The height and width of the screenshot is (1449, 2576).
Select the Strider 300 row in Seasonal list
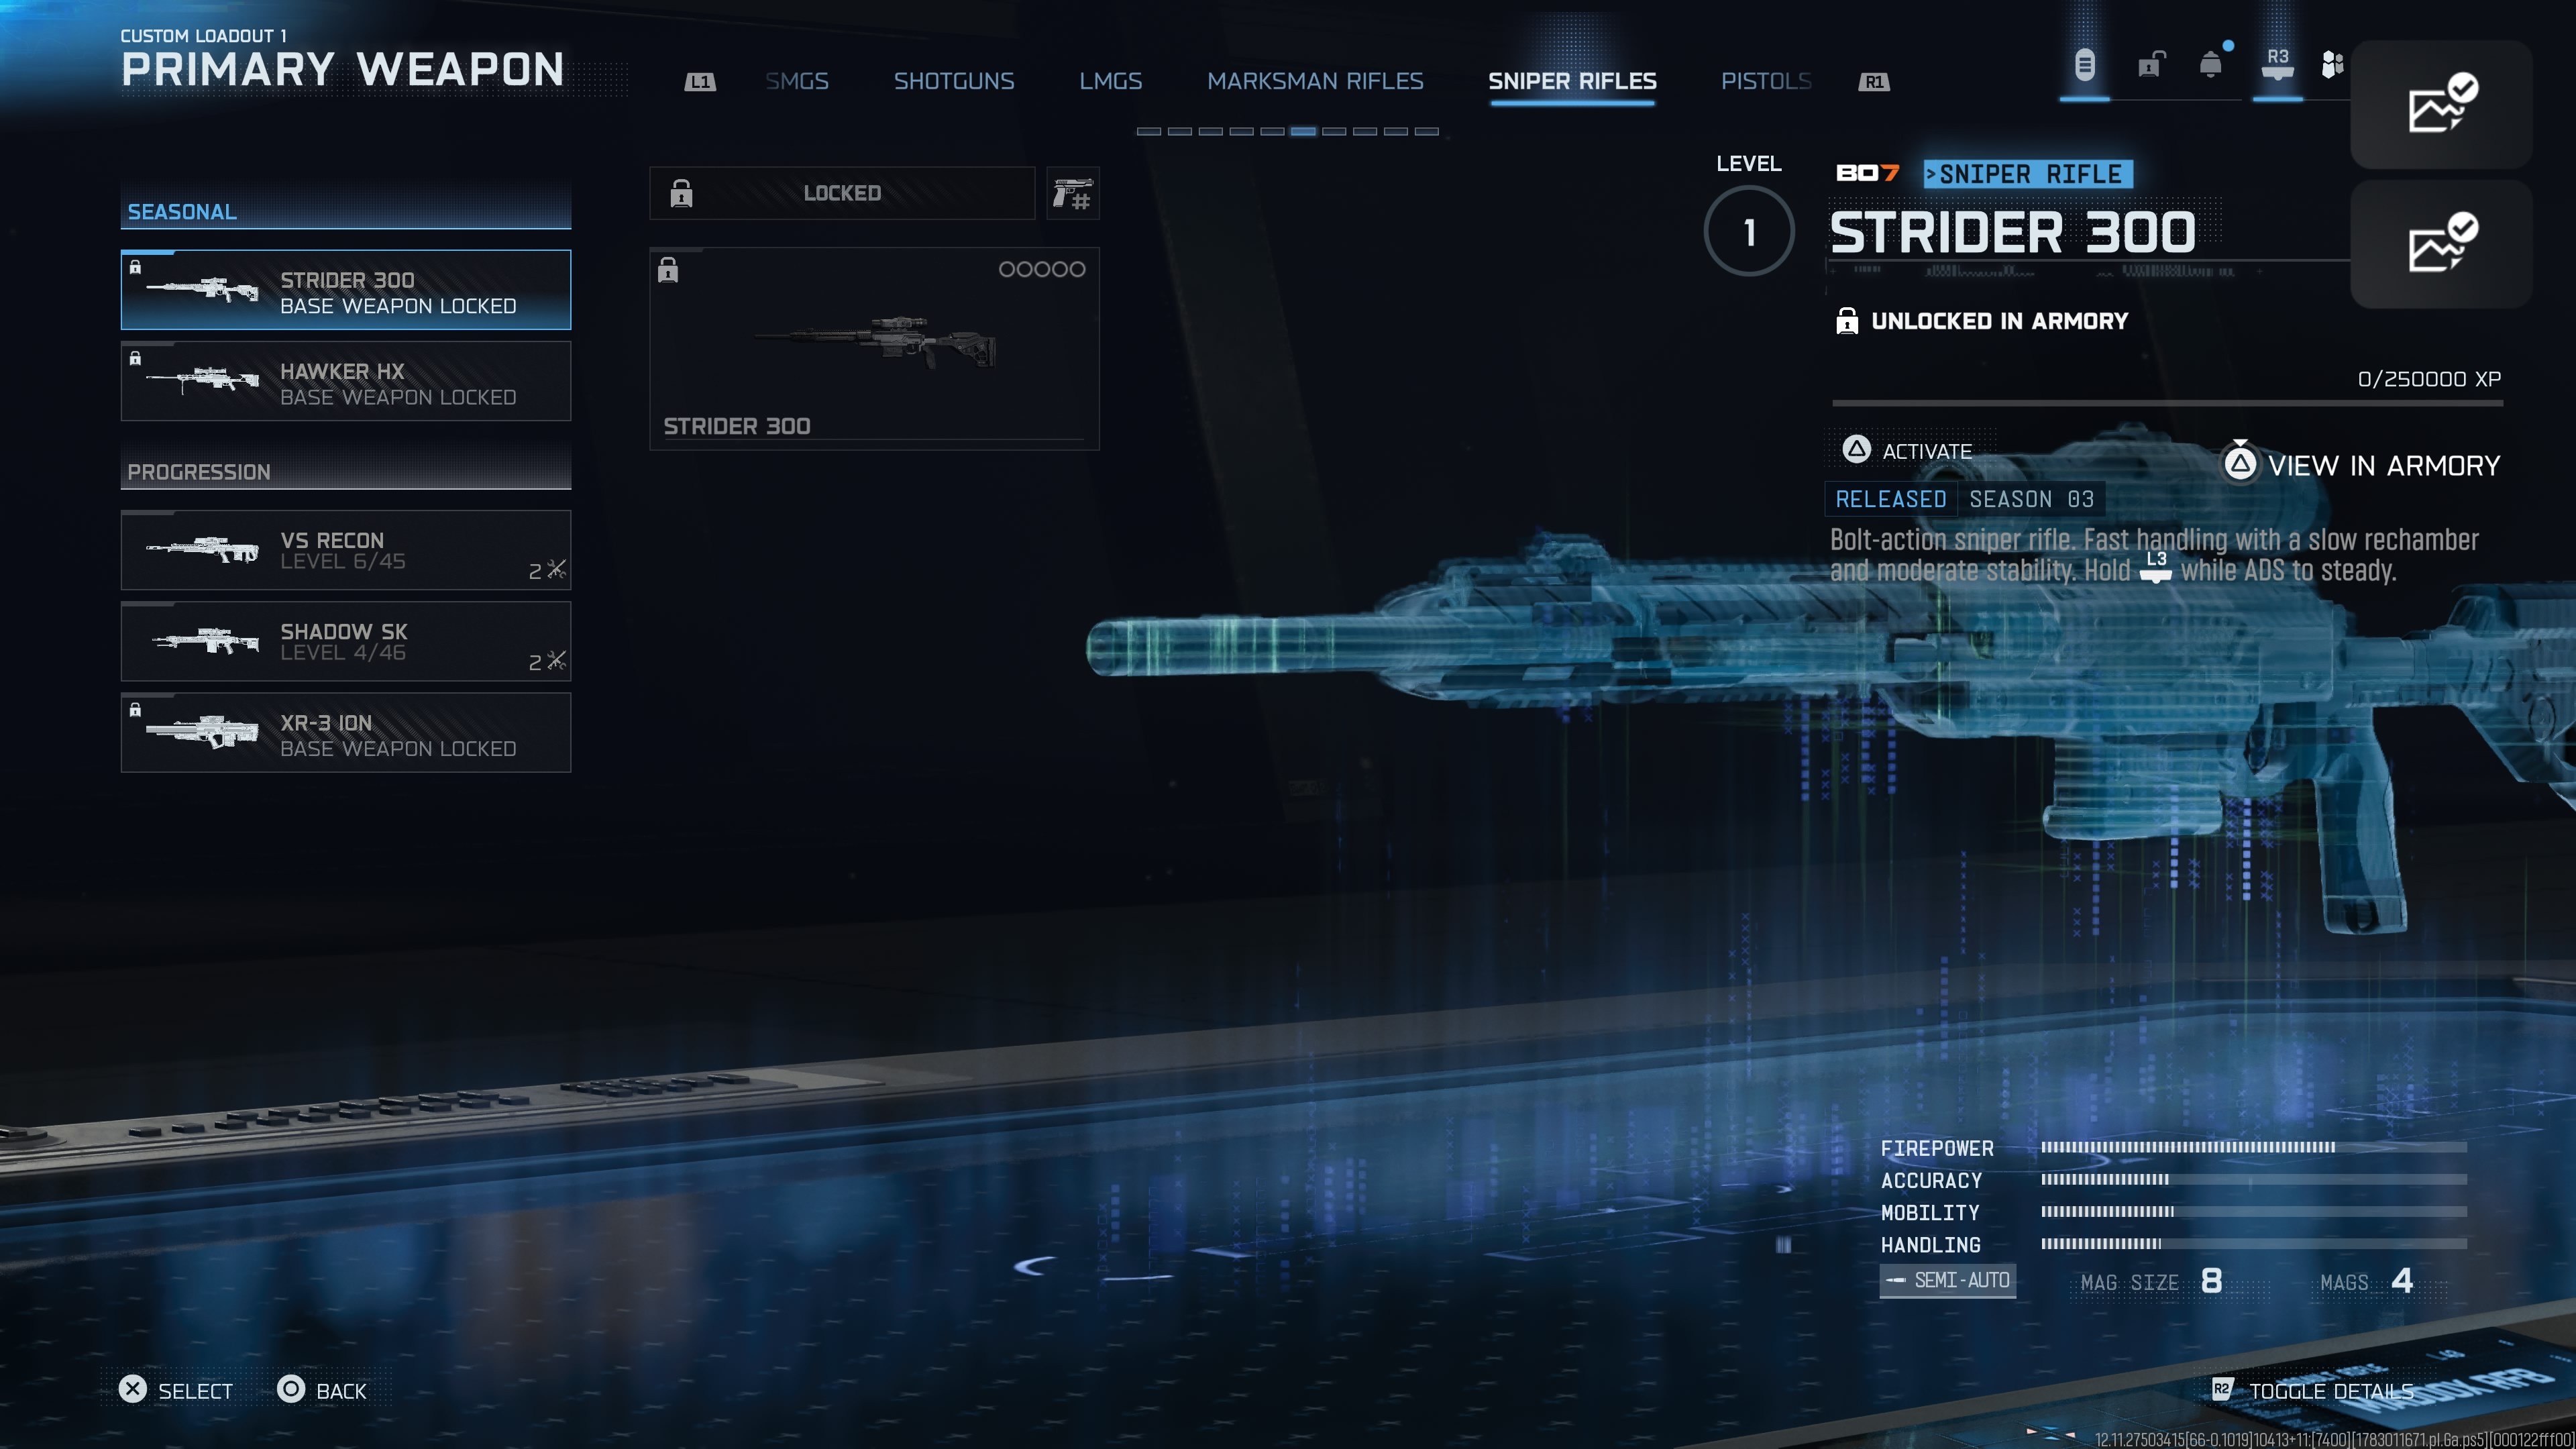346,290
